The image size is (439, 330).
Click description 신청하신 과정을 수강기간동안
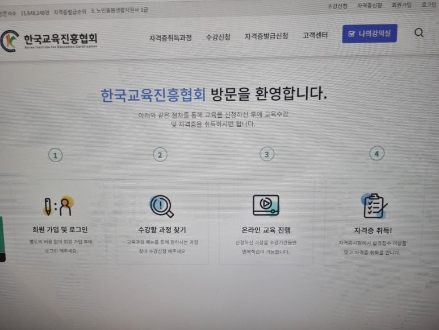(266, 242)
